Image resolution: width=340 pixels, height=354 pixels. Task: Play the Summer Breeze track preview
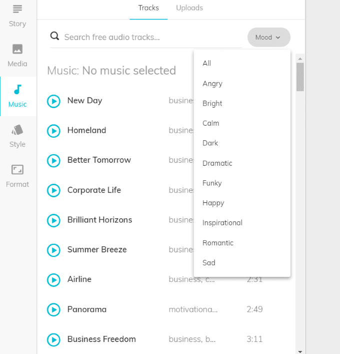53,250
